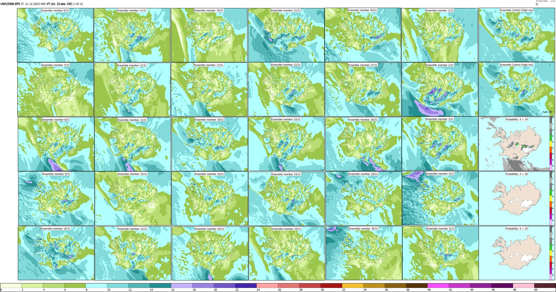556x292 pixels.
Task: Select the Ensemble member 17/31 map panel
Action: (209, 90)
